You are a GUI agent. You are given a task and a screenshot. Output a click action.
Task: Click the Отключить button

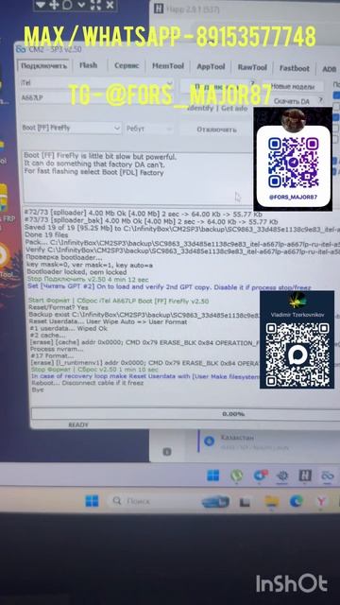216,130
